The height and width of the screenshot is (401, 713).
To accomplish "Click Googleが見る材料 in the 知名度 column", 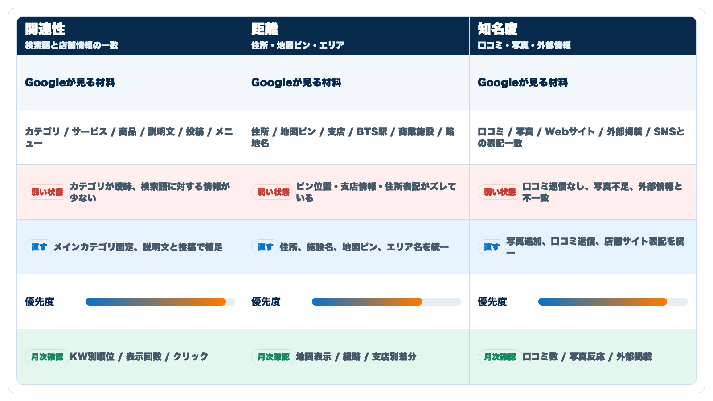I will click(x=523, y=82).
